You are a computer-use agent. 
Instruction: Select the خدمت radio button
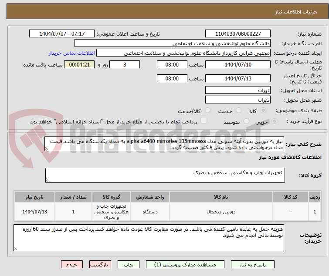[238, 110]
